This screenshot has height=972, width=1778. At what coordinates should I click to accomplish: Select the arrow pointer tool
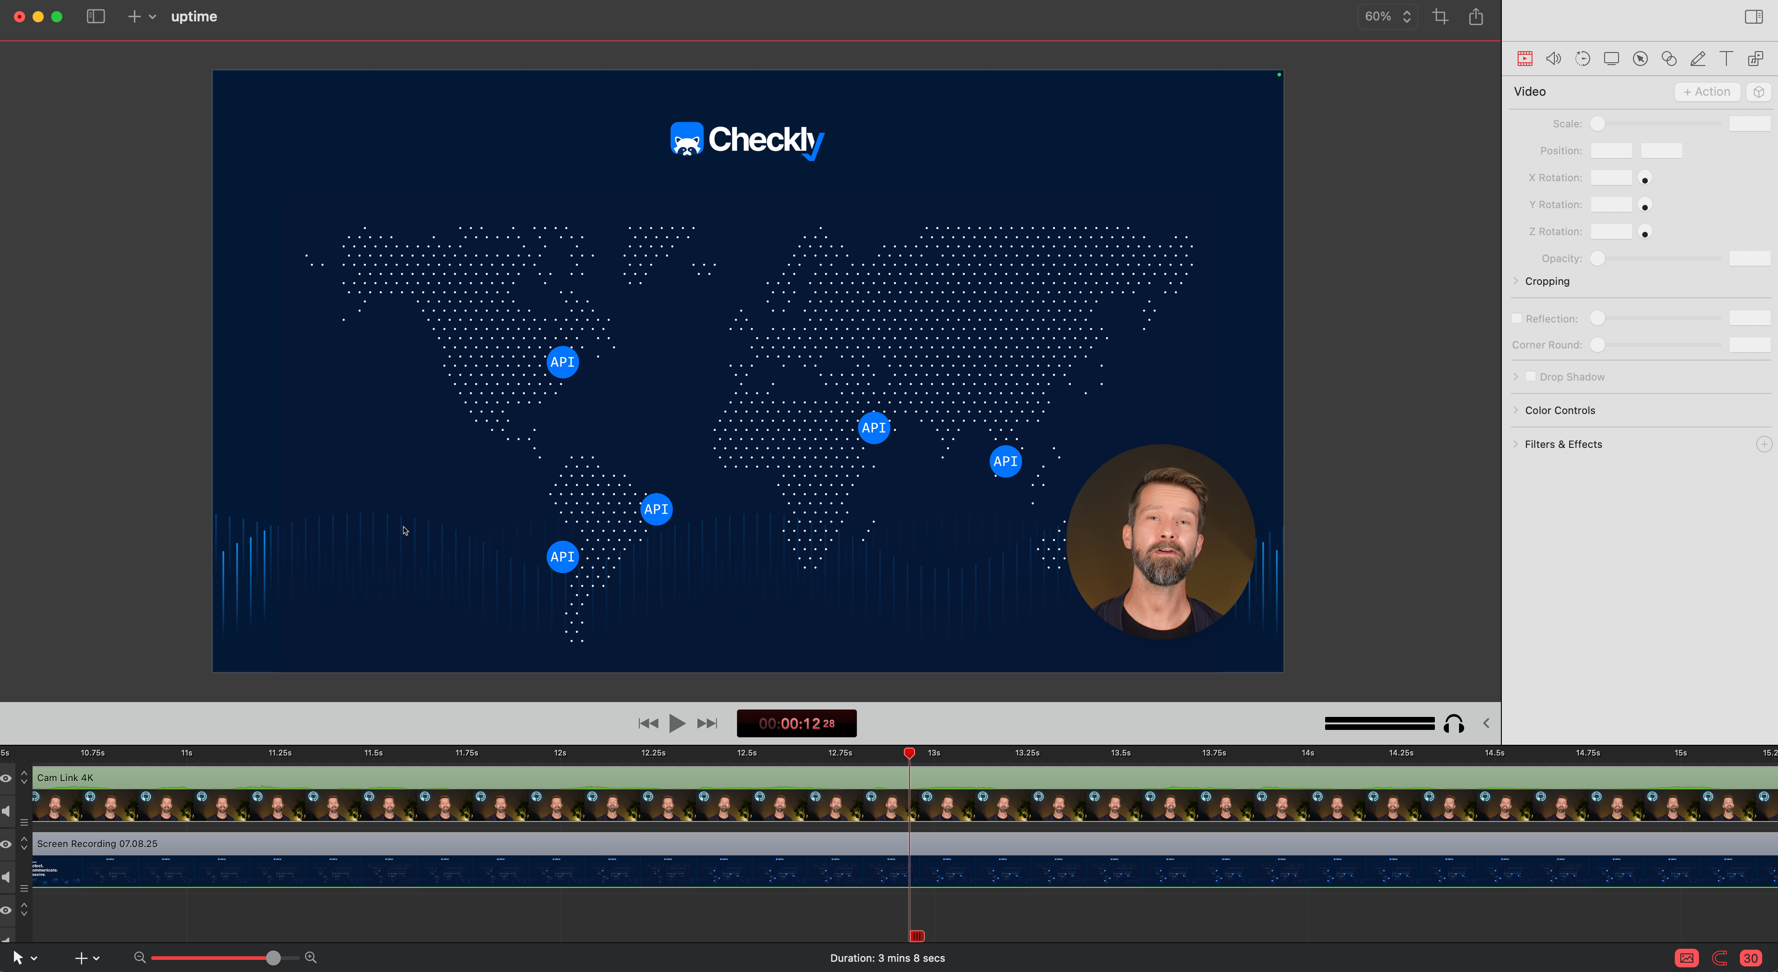18,958
